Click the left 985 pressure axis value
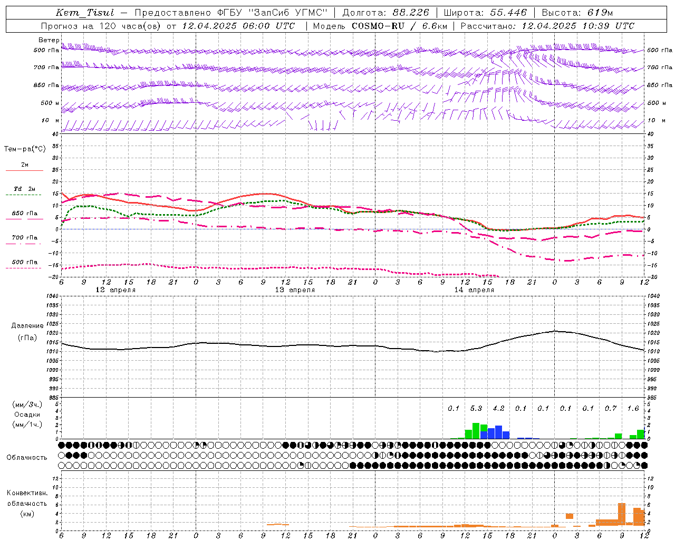The image size is (675, 540). click(53, 398)
